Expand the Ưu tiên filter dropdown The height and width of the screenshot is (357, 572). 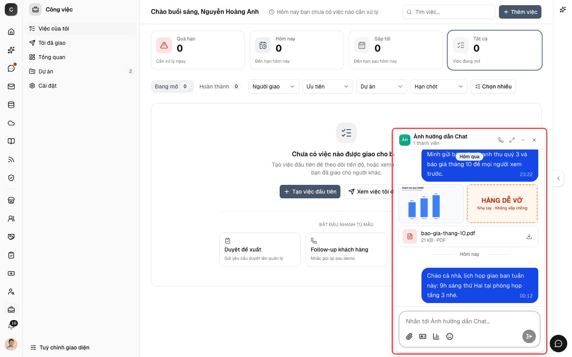pos(328,86)
